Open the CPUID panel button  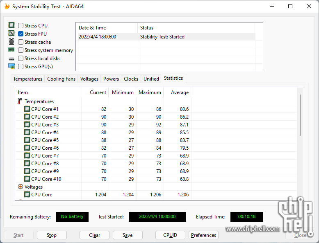(x=170, y=235)
